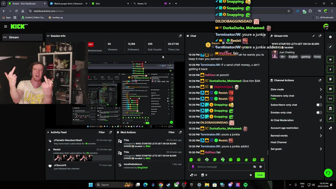This screenshot has height=189, width=336.
Task: Open the user profile avatar
Action: [326, 26]
